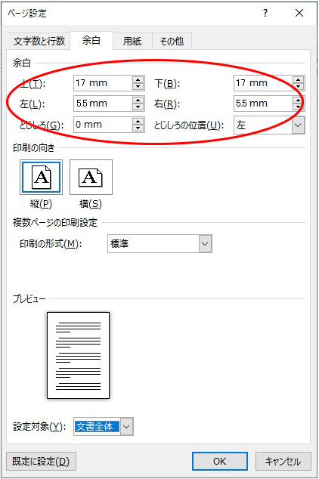Select the portrait 縦(P) orientation icon
This screenshot has width=319, height=479.
[42, 178]
